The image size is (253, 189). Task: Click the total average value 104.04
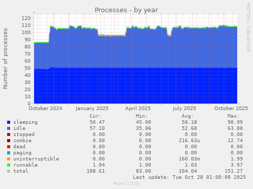click(x=188, y=171)
